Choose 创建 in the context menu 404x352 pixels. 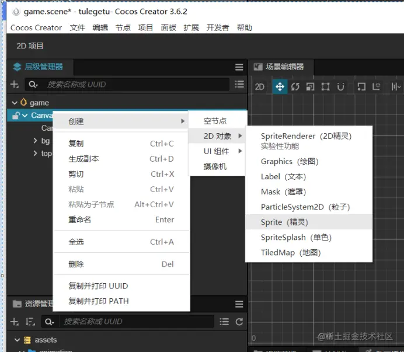pos(121,121)
